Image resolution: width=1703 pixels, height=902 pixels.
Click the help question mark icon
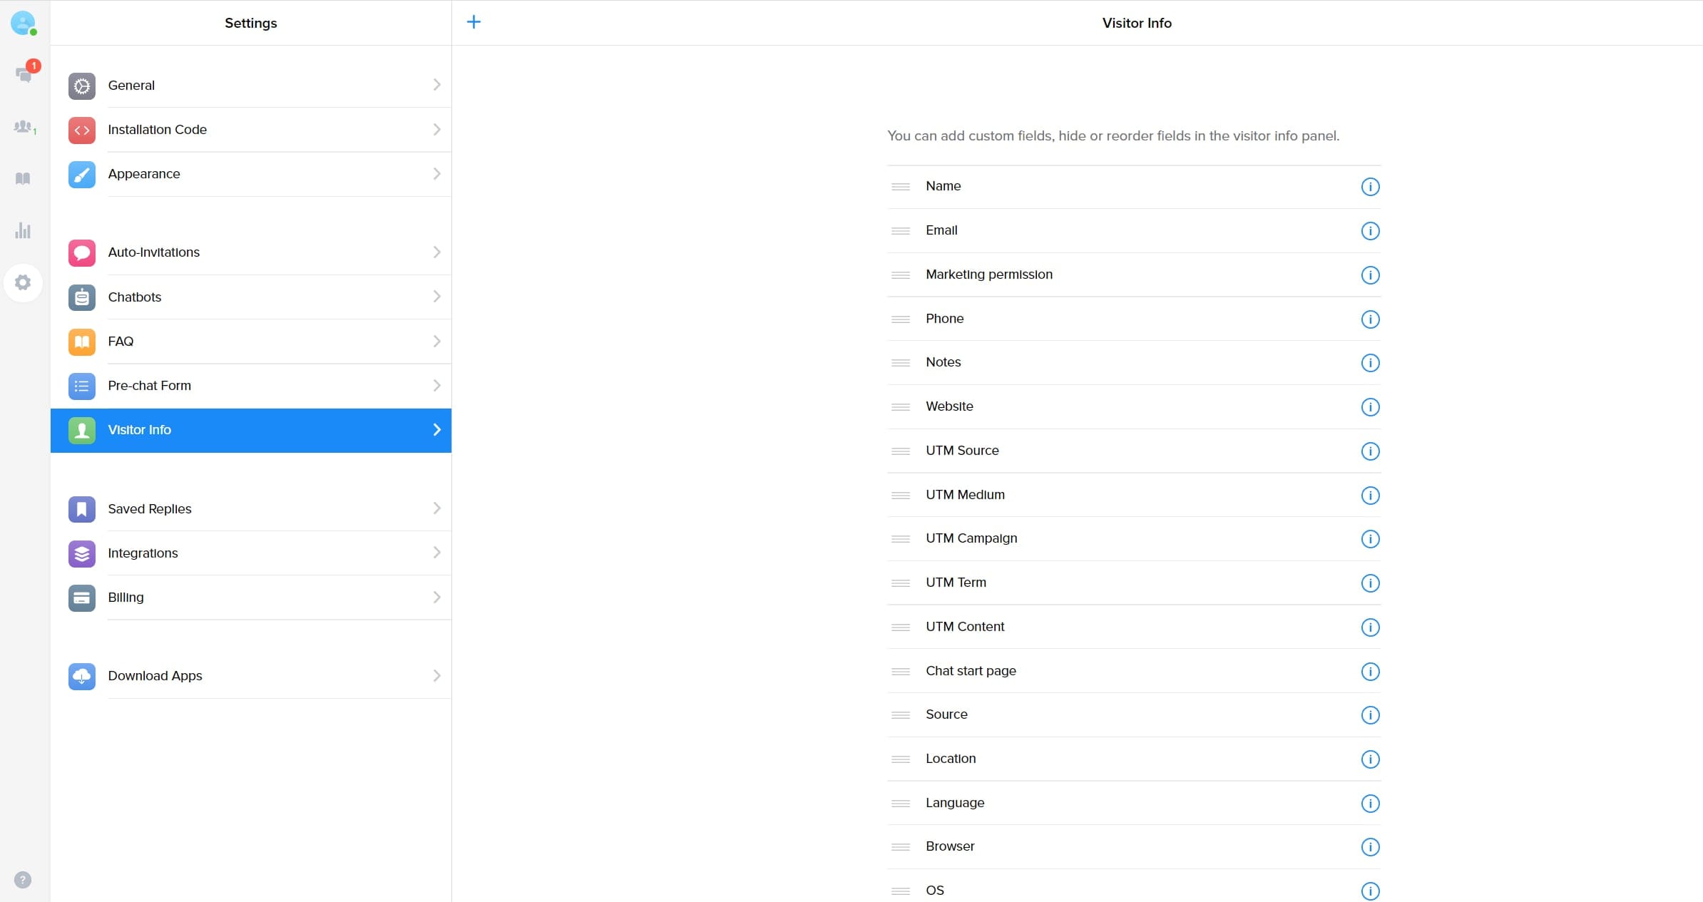(x=23, y=879)
